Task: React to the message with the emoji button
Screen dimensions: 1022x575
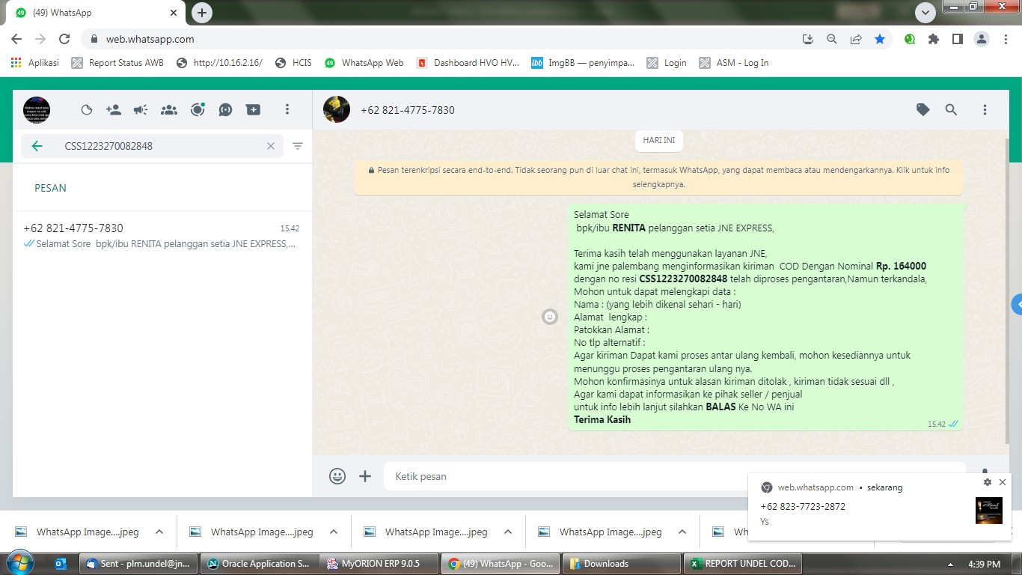Action: pos(550,317)
